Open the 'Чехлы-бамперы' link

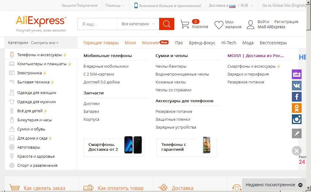[x=171, y=66]
